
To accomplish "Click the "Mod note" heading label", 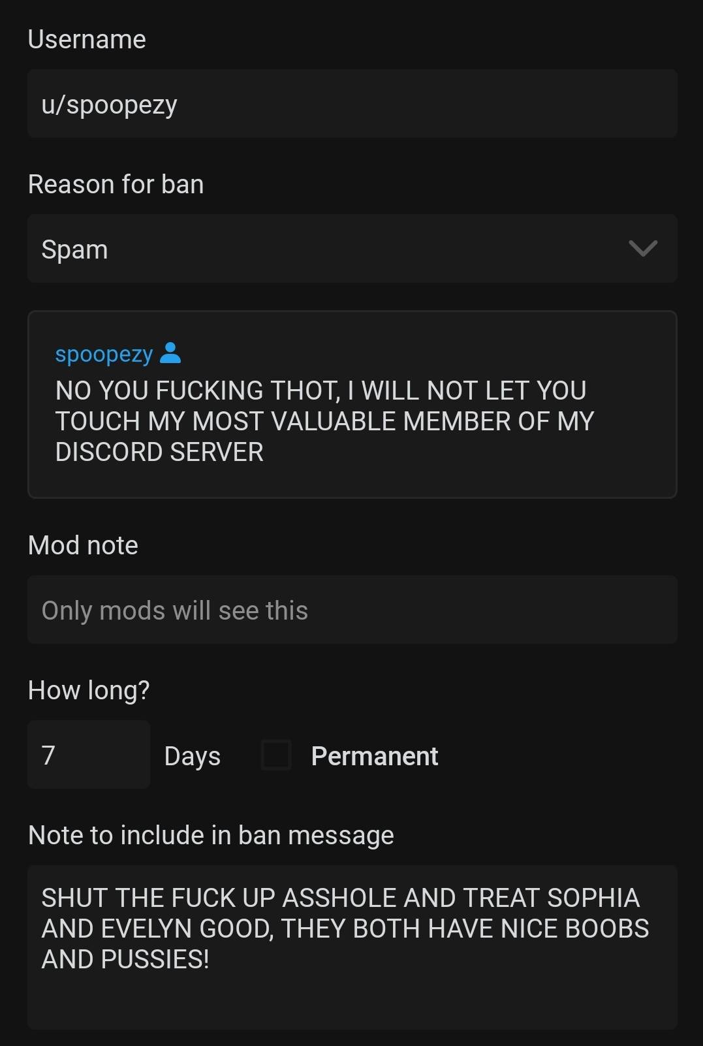I will (83, 545).
